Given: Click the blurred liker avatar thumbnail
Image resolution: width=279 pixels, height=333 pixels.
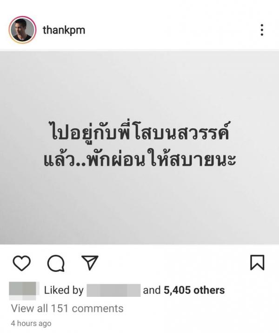Looking at the screenshot, I should (x=24, y=290).
